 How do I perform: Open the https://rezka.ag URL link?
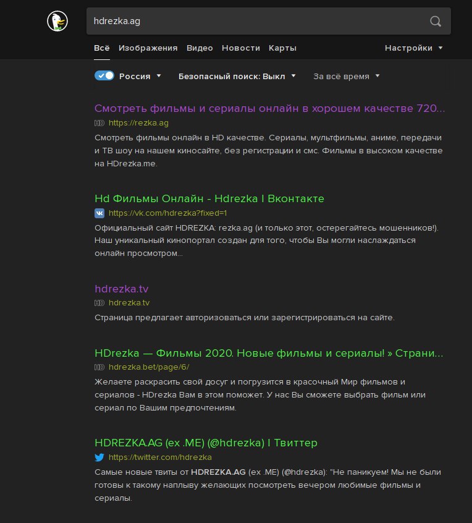pyautogui.click(x=138, y=123)
